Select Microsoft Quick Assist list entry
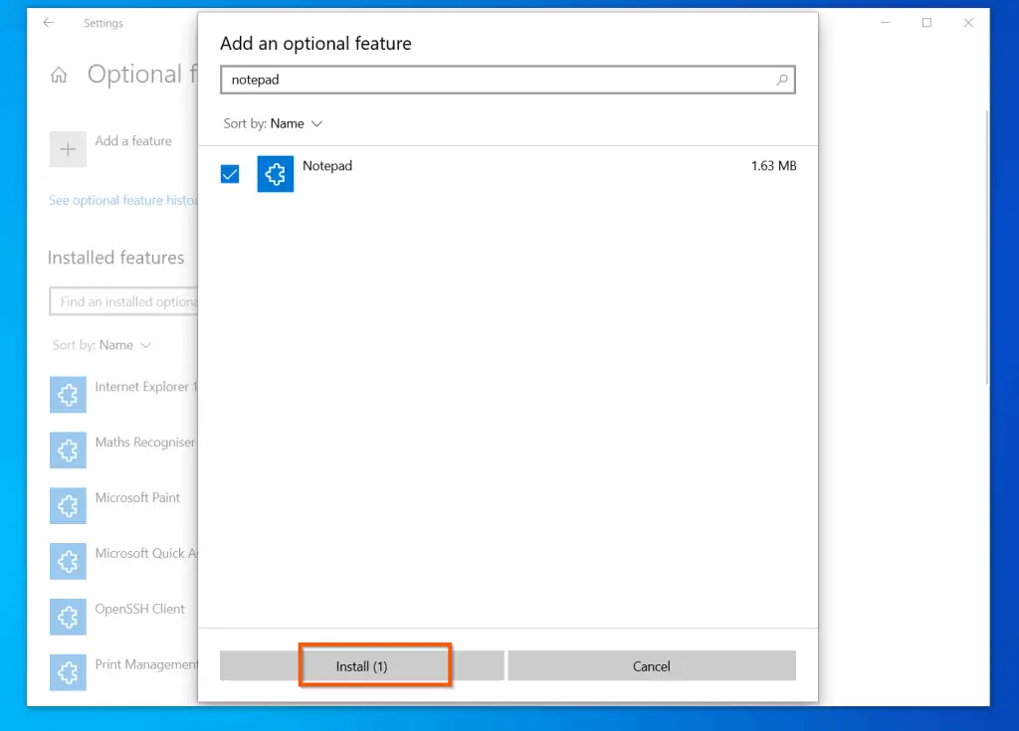The height and width of the screenshot is (731, 1019). click(146, 553)
